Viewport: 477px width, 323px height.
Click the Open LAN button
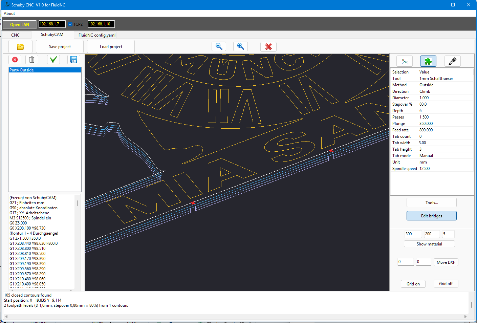(x=20, y=24)
